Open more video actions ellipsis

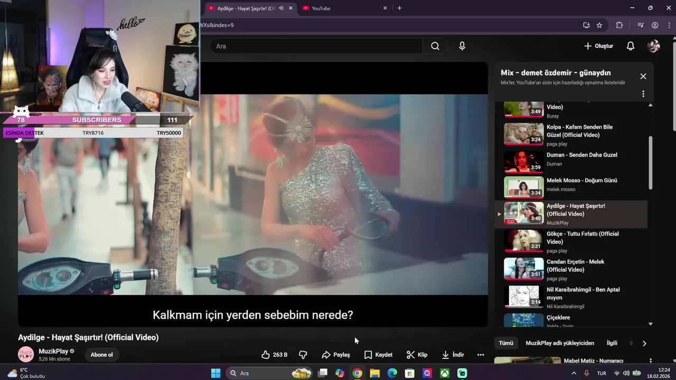[481, 355]
